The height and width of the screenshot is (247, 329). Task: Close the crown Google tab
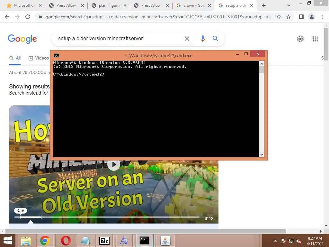tap(209, 6)
